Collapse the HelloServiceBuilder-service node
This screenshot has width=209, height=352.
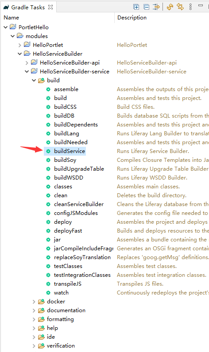(x=27, y=72)
